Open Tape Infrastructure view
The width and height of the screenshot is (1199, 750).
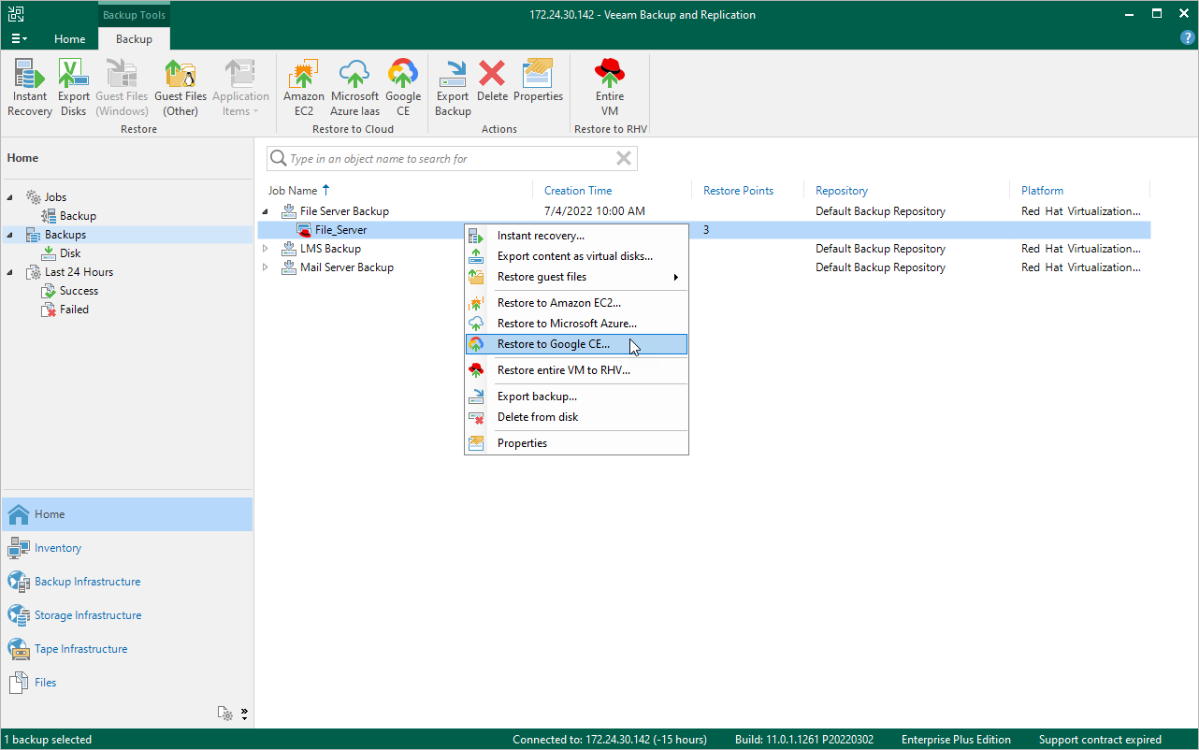tap(127, 649)
